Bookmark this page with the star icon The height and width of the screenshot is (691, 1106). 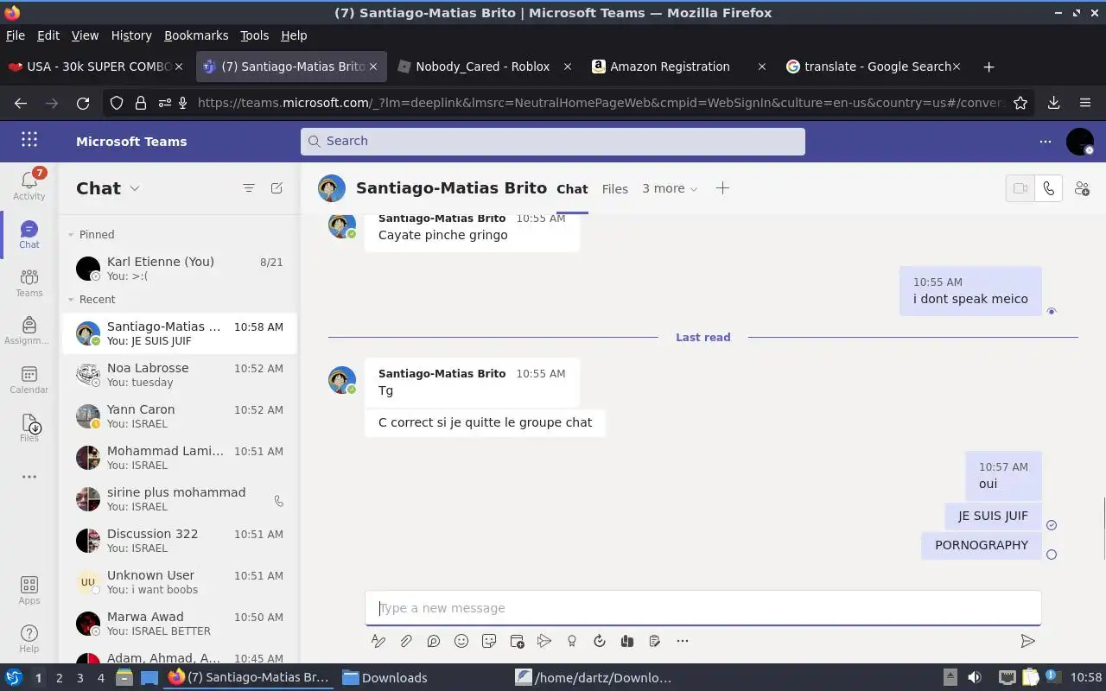(1020, 103)
